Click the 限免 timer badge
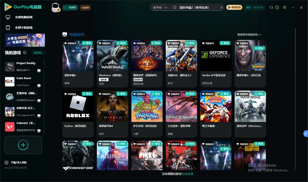This screenshot has height=182, width=308. 254,7
